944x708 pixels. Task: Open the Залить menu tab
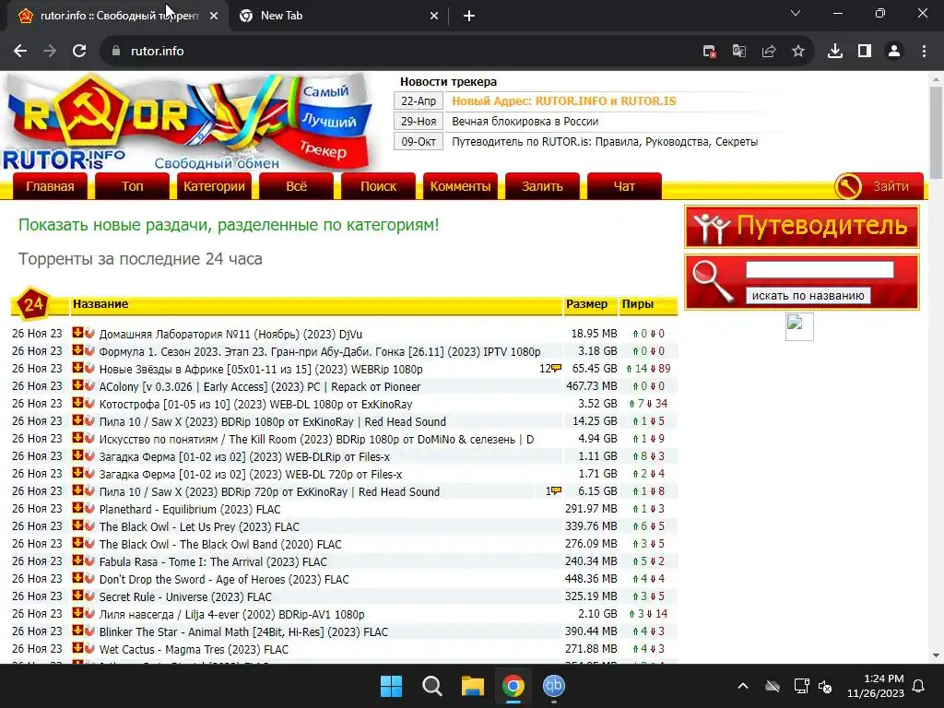click(542, 186)
